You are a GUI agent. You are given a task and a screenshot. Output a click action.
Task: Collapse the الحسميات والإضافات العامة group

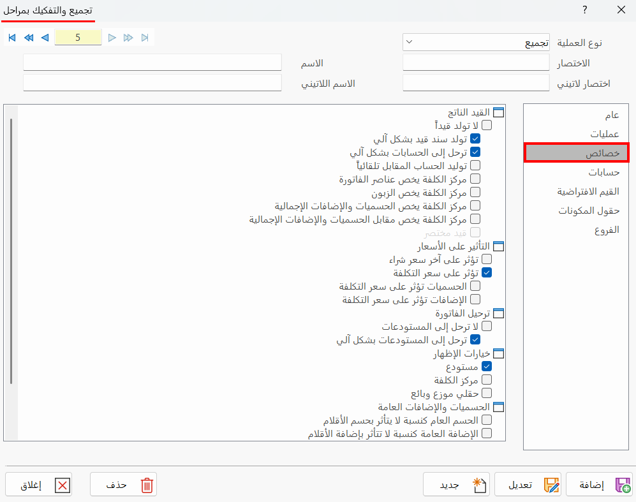click(x=498, y=407)
